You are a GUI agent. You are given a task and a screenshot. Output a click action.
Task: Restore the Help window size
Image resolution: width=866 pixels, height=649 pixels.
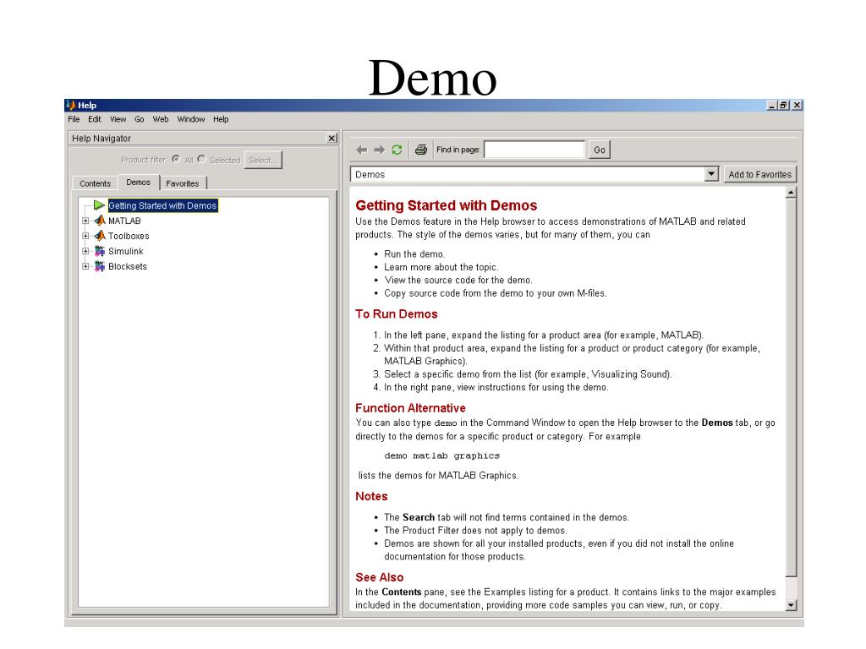[783, 105]
